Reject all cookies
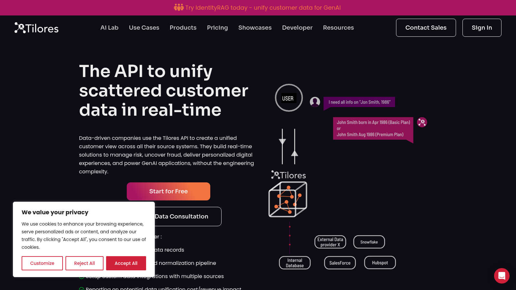Screen dimensions: 516x290 84,263
